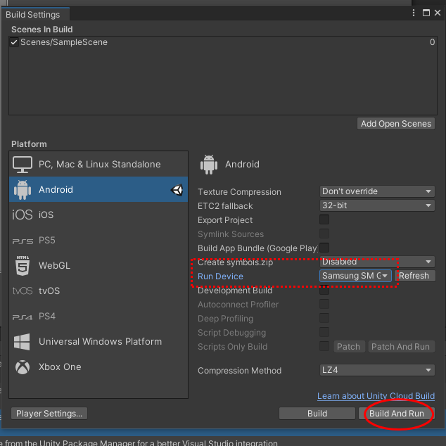Click the Android robot icon in platform list
The image size is (446, 446).
[x=23, y=190]
